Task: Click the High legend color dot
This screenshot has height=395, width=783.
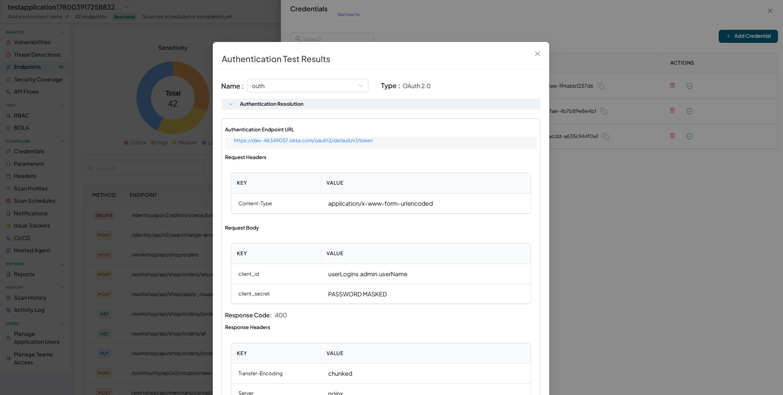Action: [153, 143]
